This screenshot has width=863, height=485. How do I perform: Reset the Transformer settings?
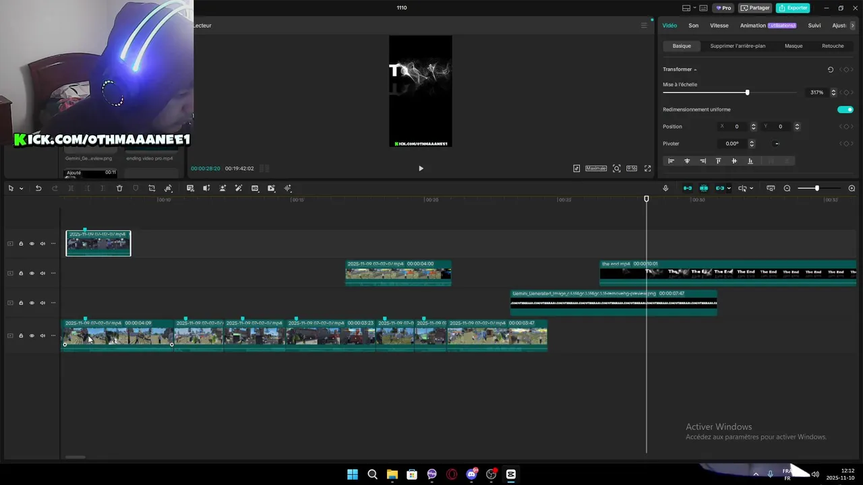coord(831,69)
